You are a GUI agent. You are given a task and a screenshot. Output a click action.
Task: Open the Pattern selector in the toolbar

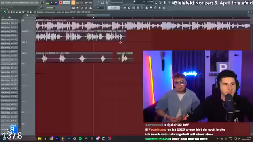pyautogui.click(x=113, y=8)
